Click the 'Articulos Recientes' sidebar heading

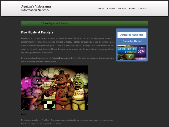pyautogui.click(x=132, y=35)
